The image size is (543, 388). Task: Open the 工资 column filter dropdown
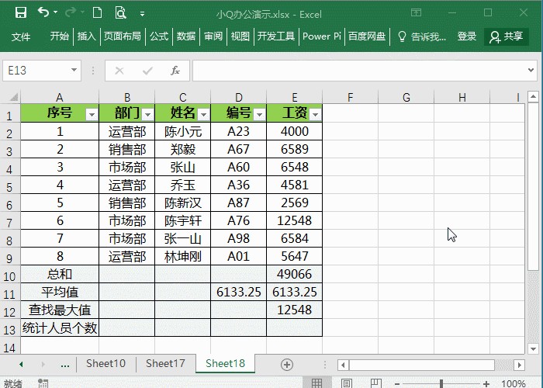point(315,114)
